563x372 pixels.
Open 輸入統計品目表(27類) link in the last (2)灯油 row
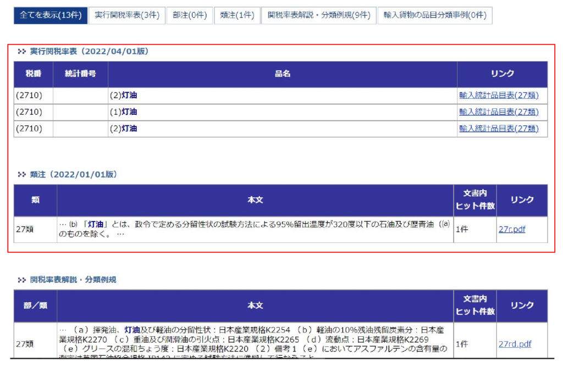pyautogui.click(x=499, y=129)
